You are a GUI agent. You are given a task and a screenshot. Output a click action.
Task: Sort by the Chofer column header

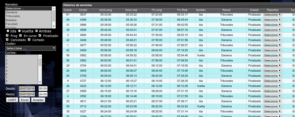83,10
